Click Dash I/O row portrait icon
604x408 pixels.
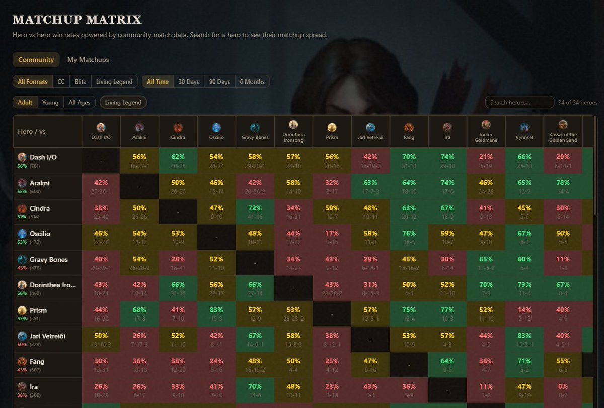(x=22, y=157)
